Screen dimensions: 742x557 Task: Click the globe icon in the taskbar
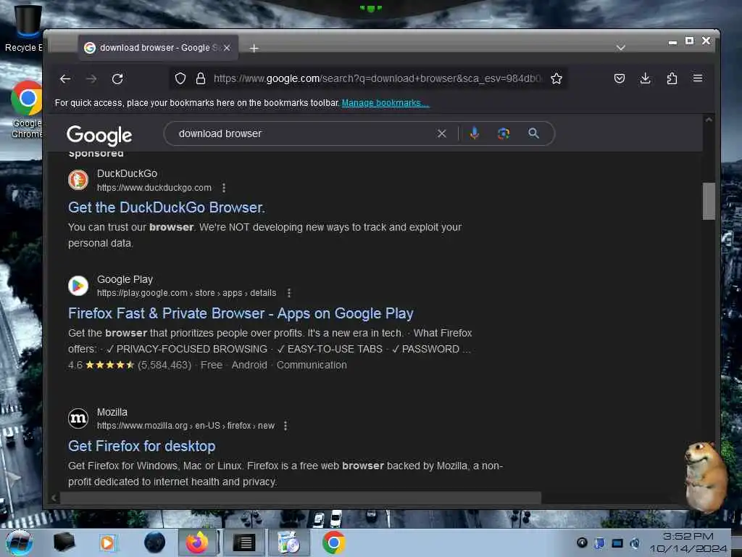click(x=154, y=542)
